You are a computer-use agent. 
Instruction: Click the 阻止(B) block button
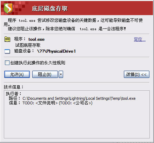pyautogui.click(x=45, y=74)
